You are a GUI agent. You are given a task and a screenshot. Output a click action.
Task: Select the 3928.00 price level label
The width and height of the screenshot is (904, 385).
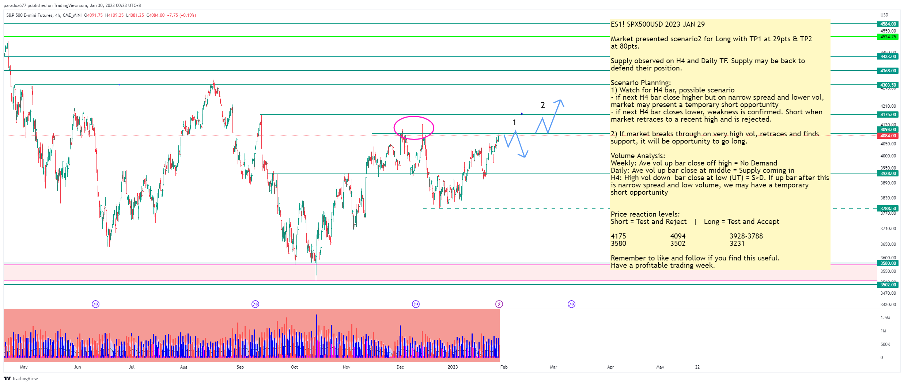[888, 174]
